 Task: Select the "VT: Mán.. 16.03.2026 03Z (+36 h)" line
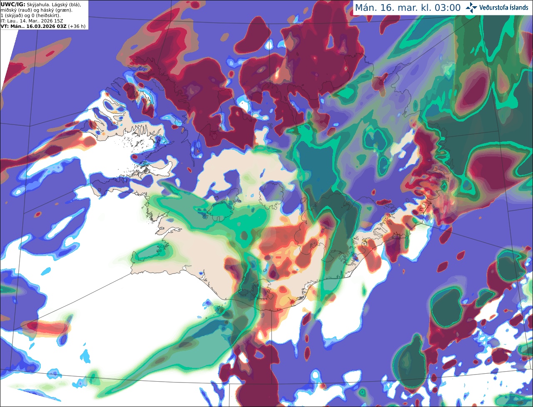(x=43, y=26)
